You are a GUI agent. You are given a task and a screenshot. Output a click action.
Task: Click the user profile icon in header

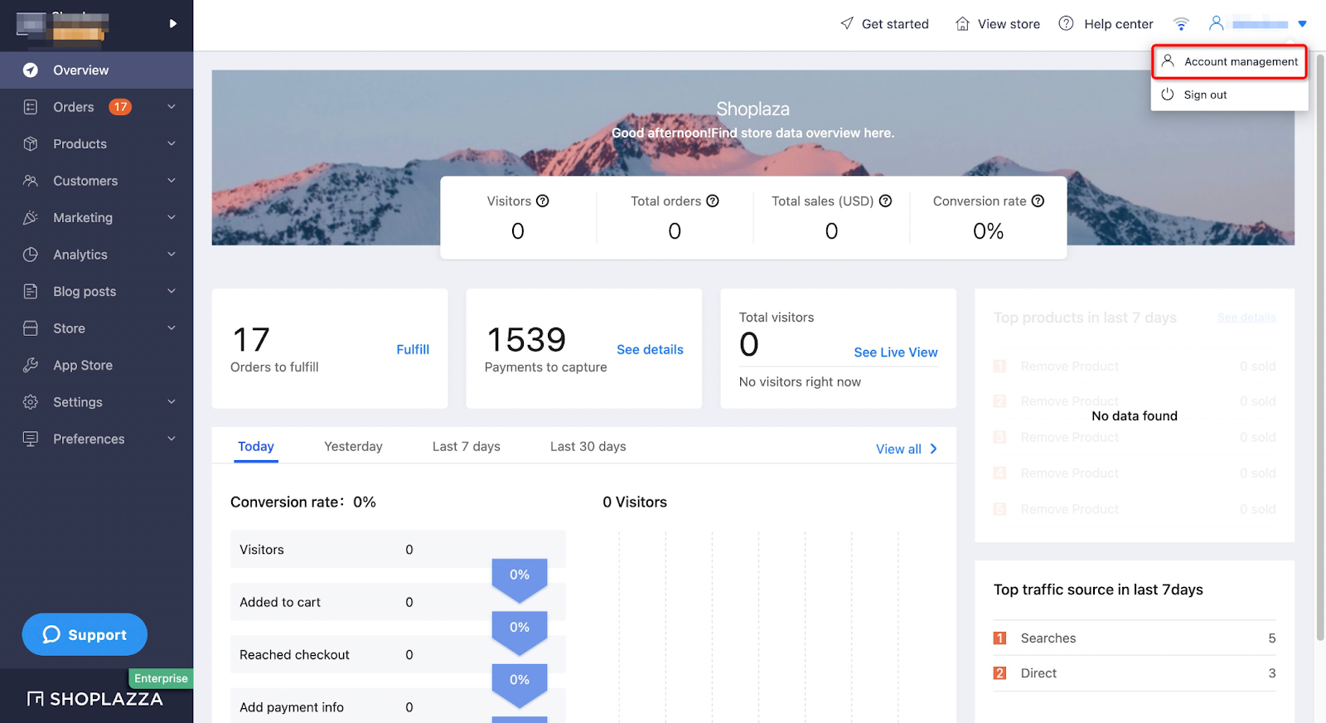coord(1216,23)
